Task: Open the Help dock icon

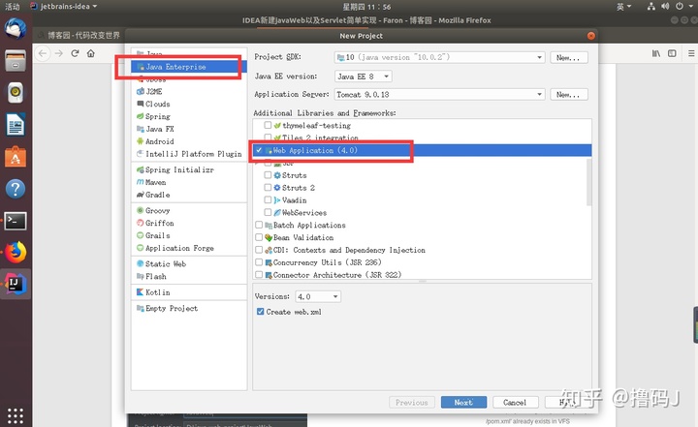Action: (16, 189)
